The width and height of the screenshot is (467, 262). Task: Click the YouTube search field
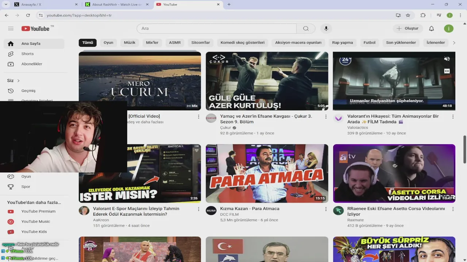[x=217, y=28]
